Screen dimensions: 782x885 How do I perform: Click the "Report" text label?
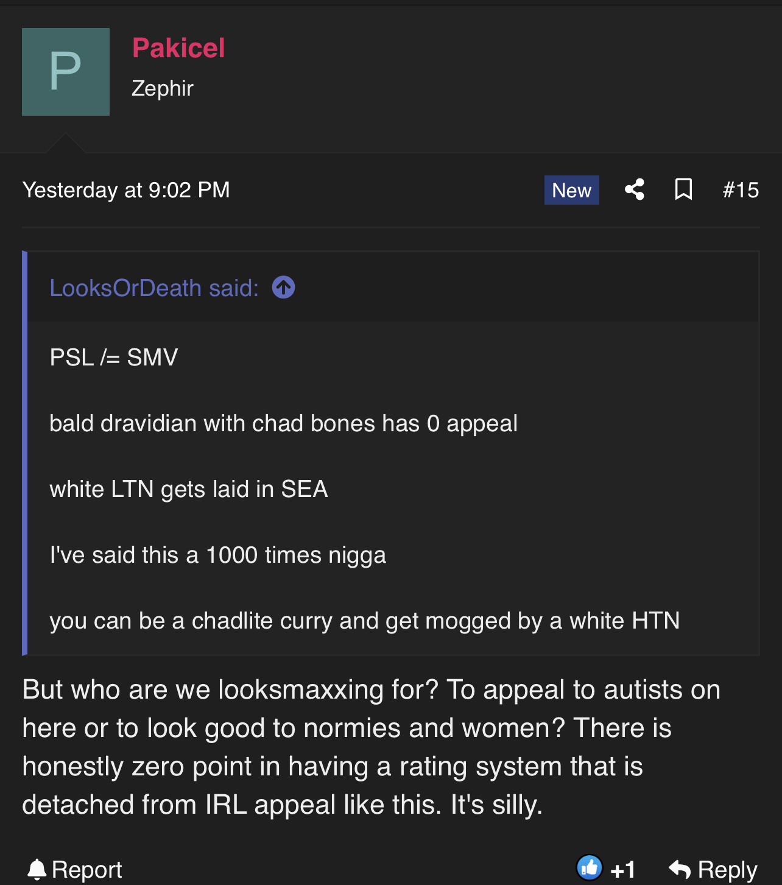tap(87, 870)
